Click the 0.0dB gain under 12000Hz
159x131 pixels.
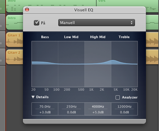(x=124, y=112)
